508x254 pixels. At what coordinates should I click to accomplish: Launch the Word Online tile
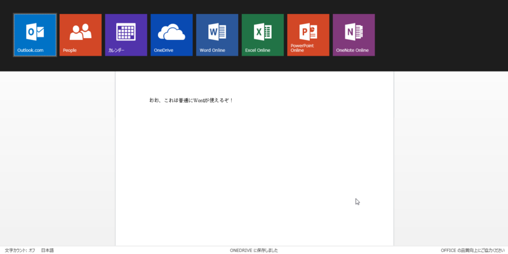click(x=217, y=35)
